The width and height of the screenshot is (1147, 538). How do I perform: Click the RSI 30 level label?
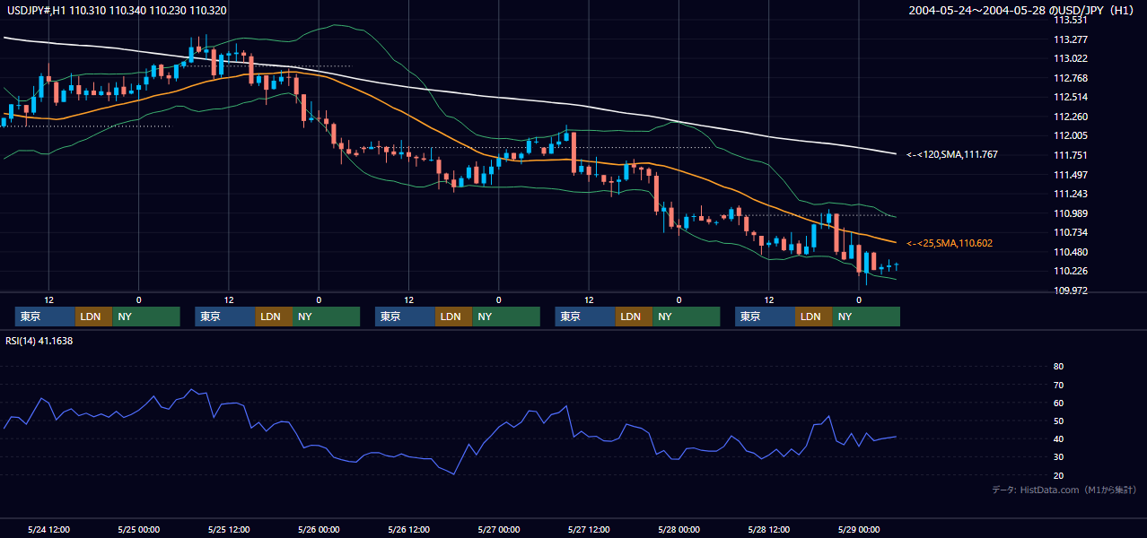[1058, 456]
